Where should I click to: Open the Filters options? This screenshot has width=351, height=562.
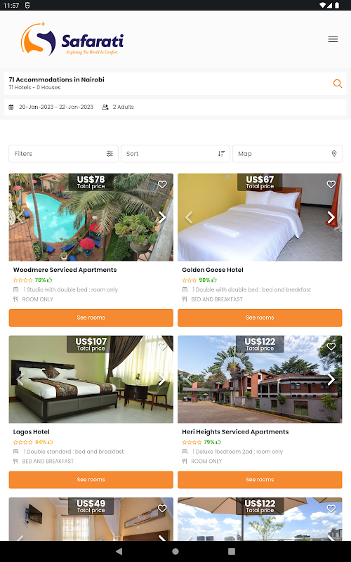(63, 154)
